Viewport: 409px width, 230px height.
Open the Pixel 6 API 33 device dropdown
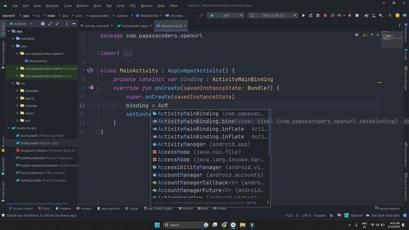coord(273,15)
